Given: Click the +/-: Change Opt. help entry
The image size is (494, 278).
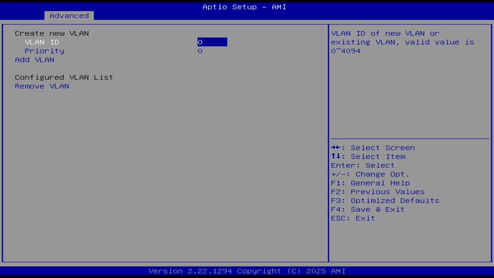Looking at the screenshot, I should [369, 174].
